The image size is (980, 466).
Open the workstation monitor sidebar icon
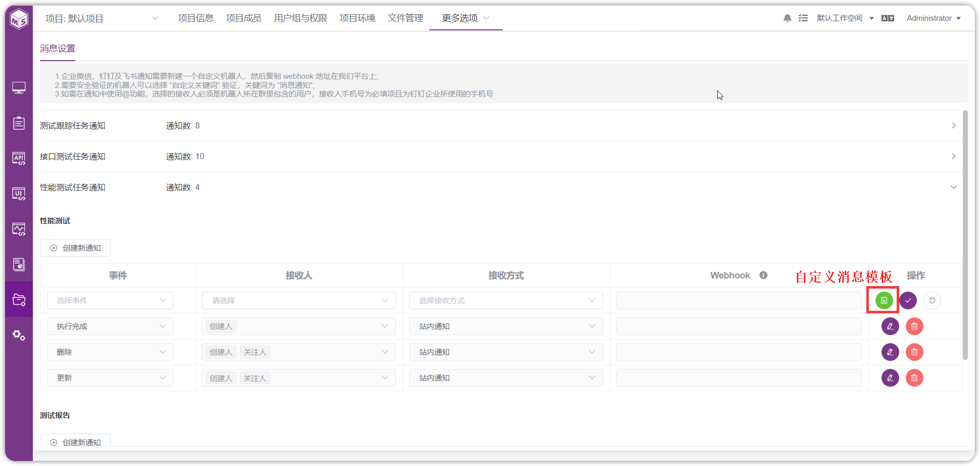(x=19, y=88)
